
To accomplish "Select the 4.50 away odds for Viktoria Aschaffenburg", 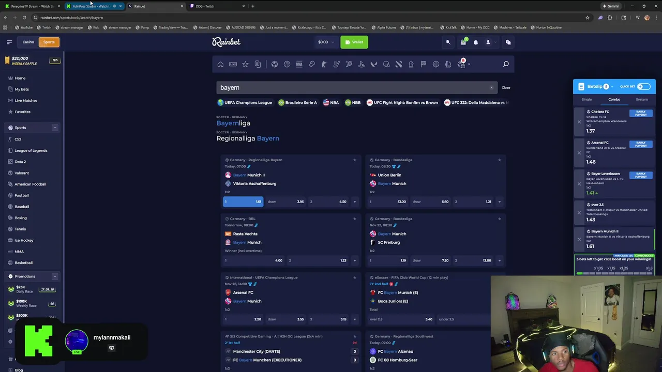I will tap(328, 202).
